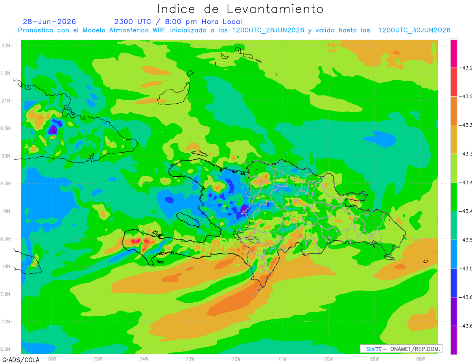This screenshot has width=472, height=364.
Task: Click the "76W" longitude label
Action: click(52, 359)
